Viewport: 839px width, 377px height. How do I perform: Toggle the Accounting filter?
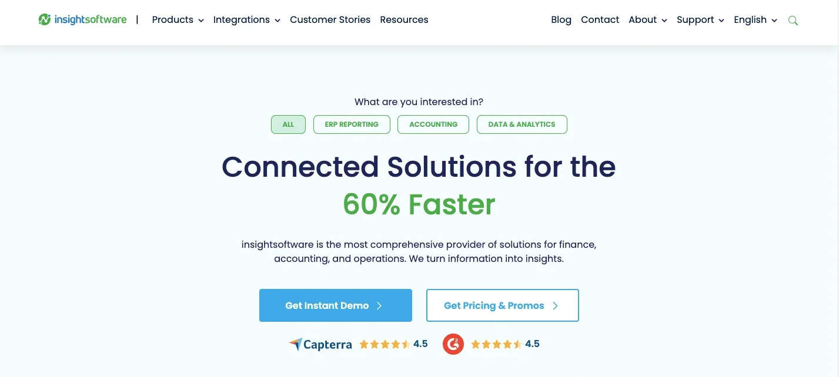click(x=433, y=124)
